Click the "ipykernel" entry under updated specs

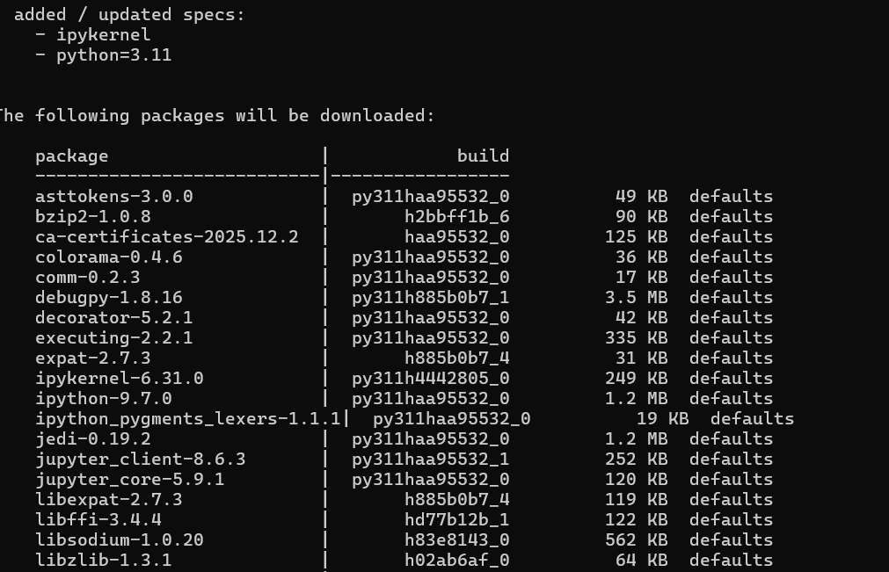(x=103, y=35)
